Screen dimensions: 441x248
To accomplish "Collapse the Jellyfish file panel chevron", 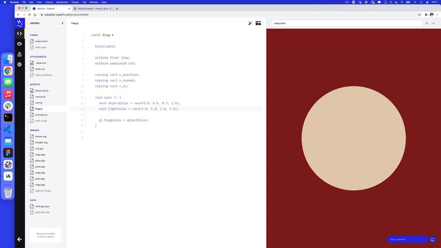I will pyautogui.click(x=62, y=23).
